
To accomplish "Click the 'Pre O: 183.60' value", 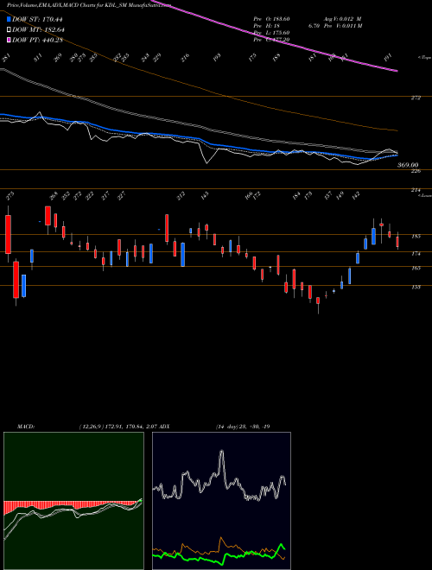I will coord(271,19).
